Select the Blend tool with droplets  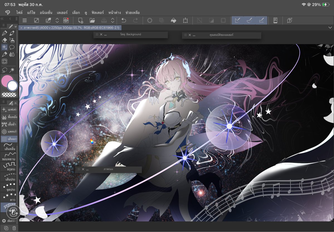point(12,54)
